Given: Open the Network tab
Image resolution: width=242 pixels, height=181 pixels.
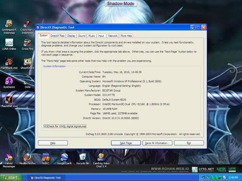Looking at the screenshot, I should pos(113,36).
